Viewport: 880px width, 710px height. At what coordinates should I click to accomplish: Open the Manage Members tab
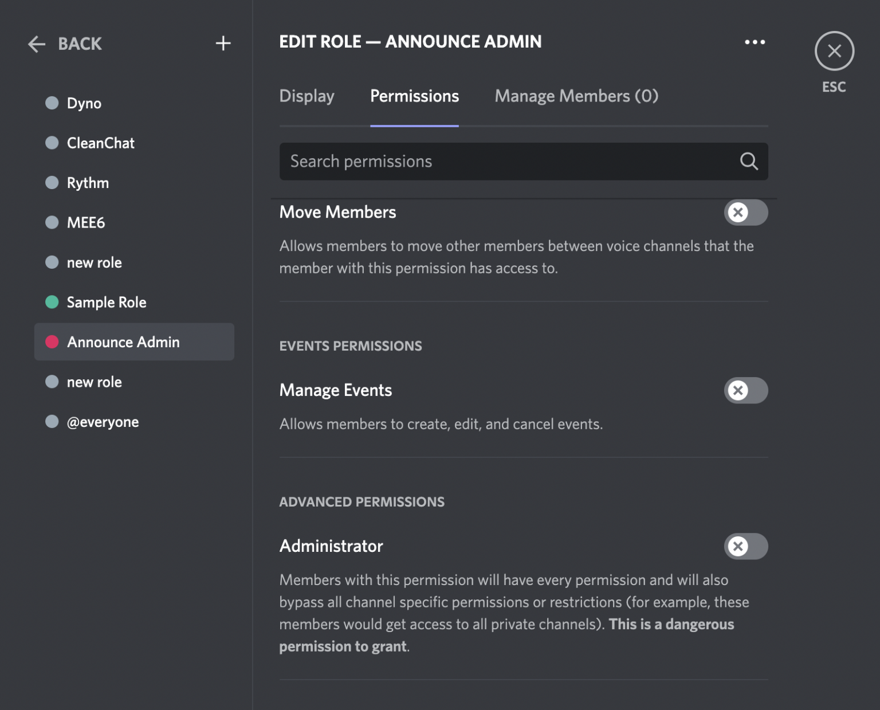576,96
